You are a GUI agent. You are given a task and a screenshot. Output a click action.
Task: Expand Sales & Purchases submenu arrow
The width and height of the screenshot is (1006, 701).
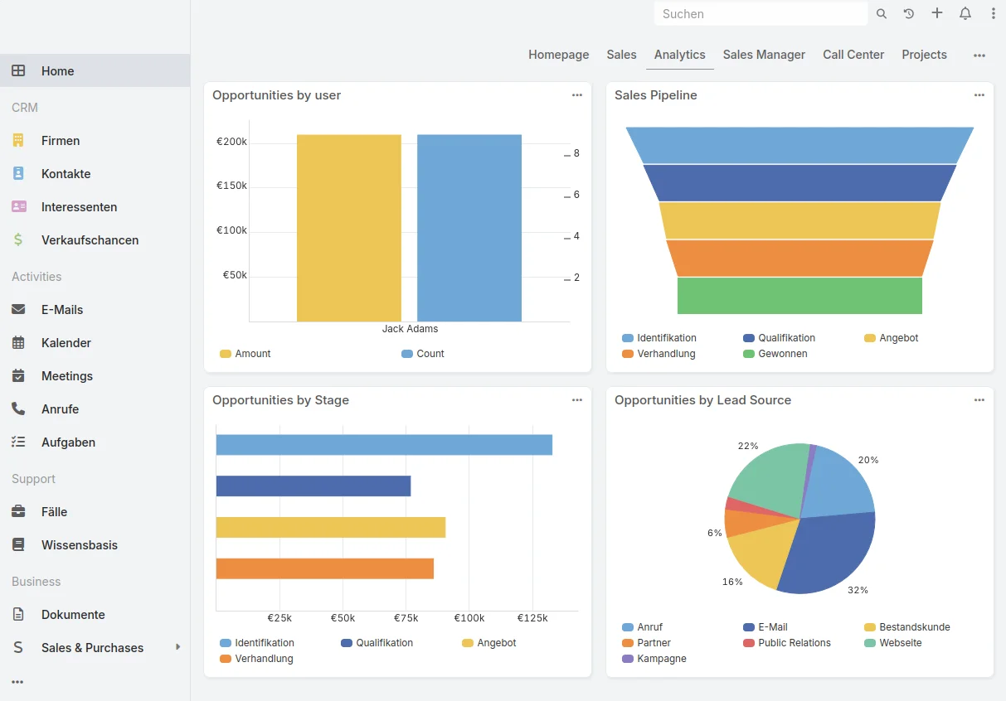click(x=177, y=647)
